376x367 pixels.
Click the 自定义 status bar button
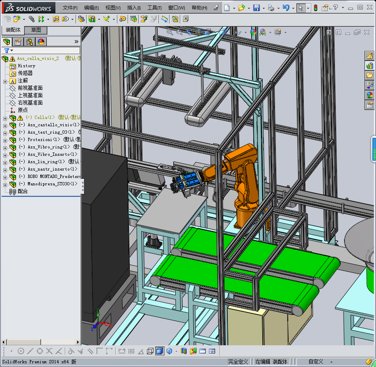[316, 362]
